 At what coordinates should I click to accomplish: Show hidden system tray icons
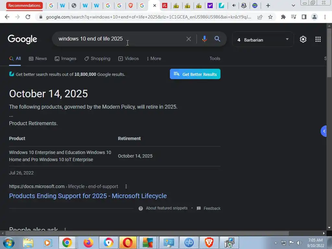pyautogui.click(x=276, y=243)
